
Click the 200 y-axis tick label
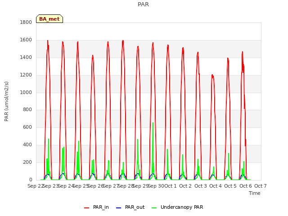[27, 162]
